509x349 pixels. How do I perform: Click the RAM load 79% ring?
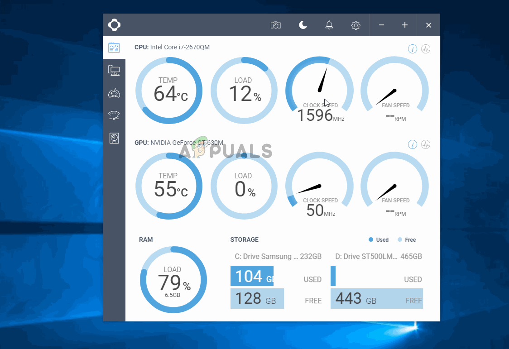click(x=173, y=280)
